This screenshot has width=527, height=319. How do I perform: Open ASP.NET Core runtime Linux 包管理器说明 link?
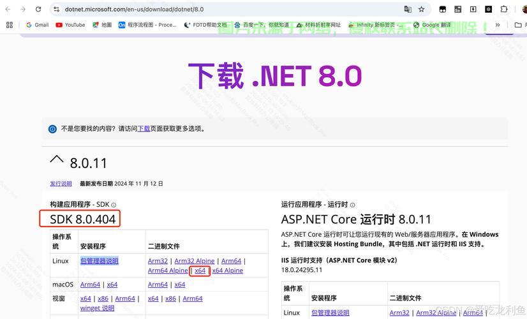330,313
